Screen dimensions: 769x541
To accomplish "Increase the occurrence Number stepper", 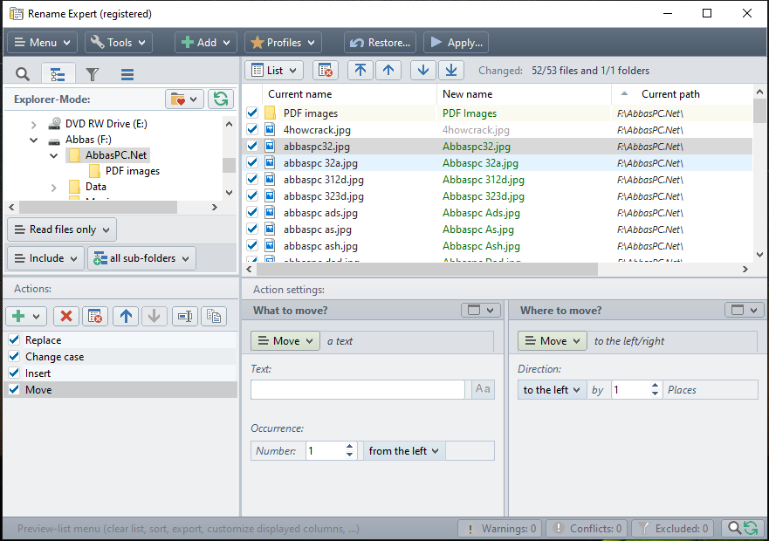I will pyautogui.click(x=349, y=447).
